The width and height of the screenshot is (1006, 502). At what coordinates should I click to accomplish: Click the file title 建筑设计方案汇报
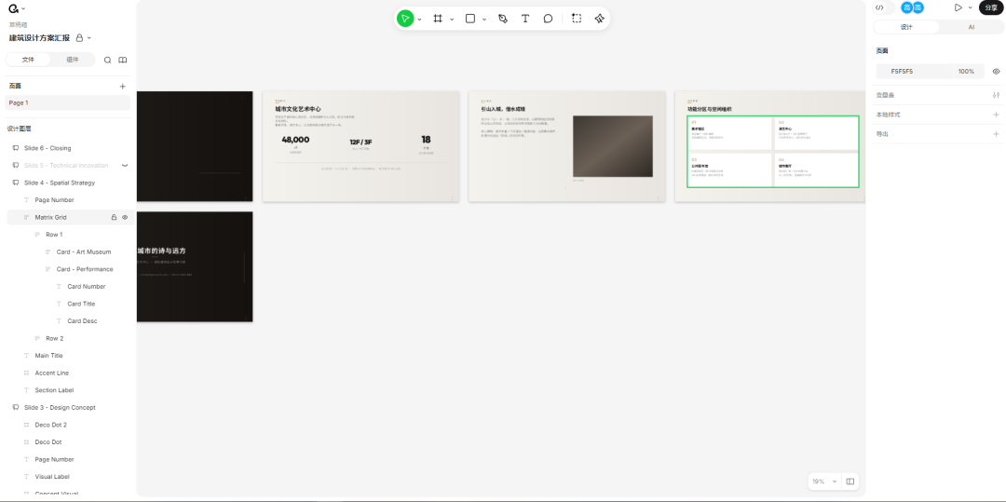[x=39, y=38]
